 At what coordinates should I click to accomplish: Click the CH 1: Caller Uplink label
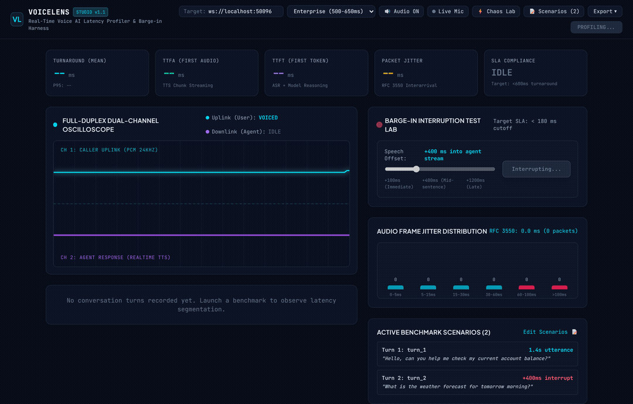coord(109,150)
